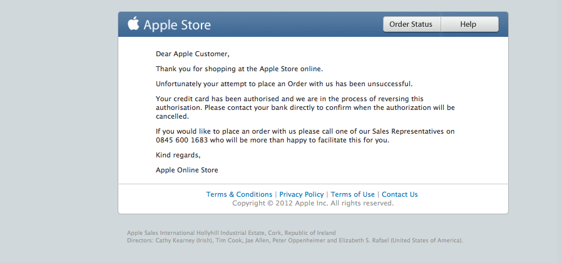562x263 pixels.
Task: Select the 'Dear Apple Customer,' greeting
Action: click(193, 54)
